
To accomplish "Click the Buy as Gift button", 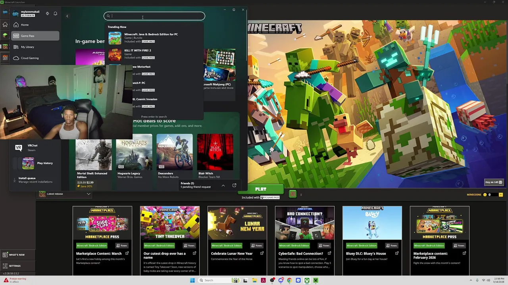I will (494, 182).
